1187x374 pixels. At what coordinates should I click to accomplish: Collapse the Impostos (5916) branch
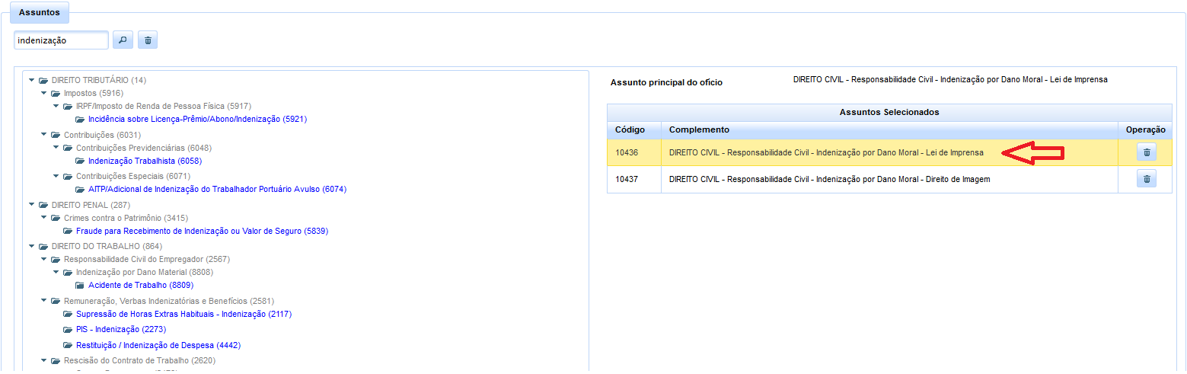click(x=44, y=93)
